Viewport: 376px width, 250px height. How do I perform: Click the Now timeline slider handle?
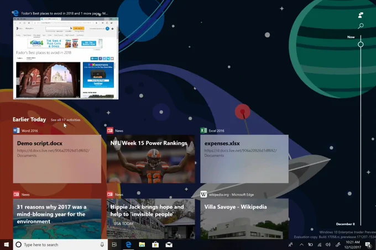(x=361, y=45)
